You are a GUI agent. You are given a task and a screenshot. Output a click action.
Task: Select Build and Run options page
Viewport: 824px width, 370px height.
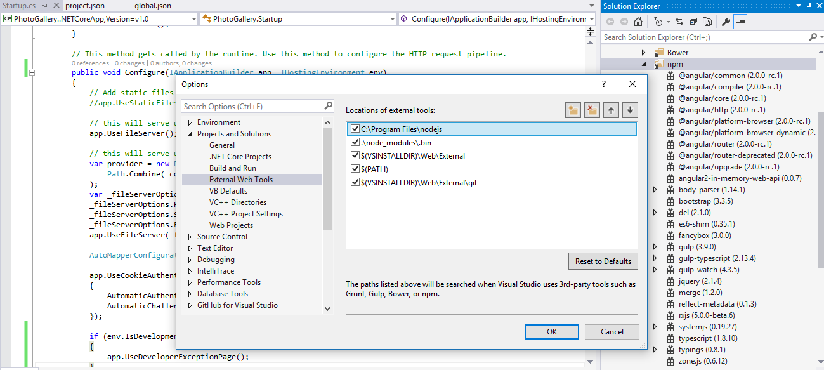(232, 168)
